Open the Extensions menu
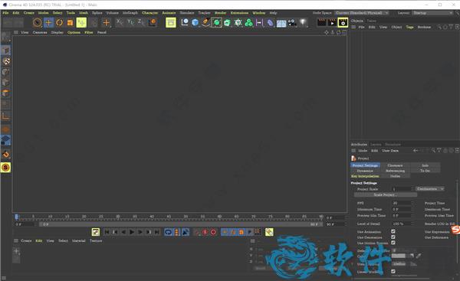The image size is (460, 281). (239, 13)
